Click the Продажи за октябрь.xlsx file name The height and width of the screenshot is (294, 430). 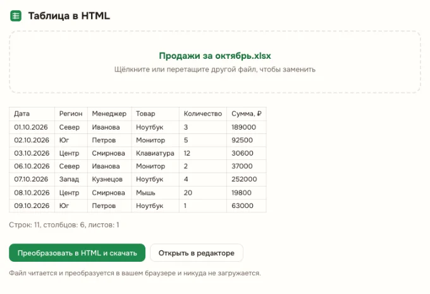(x=215, y=56)
